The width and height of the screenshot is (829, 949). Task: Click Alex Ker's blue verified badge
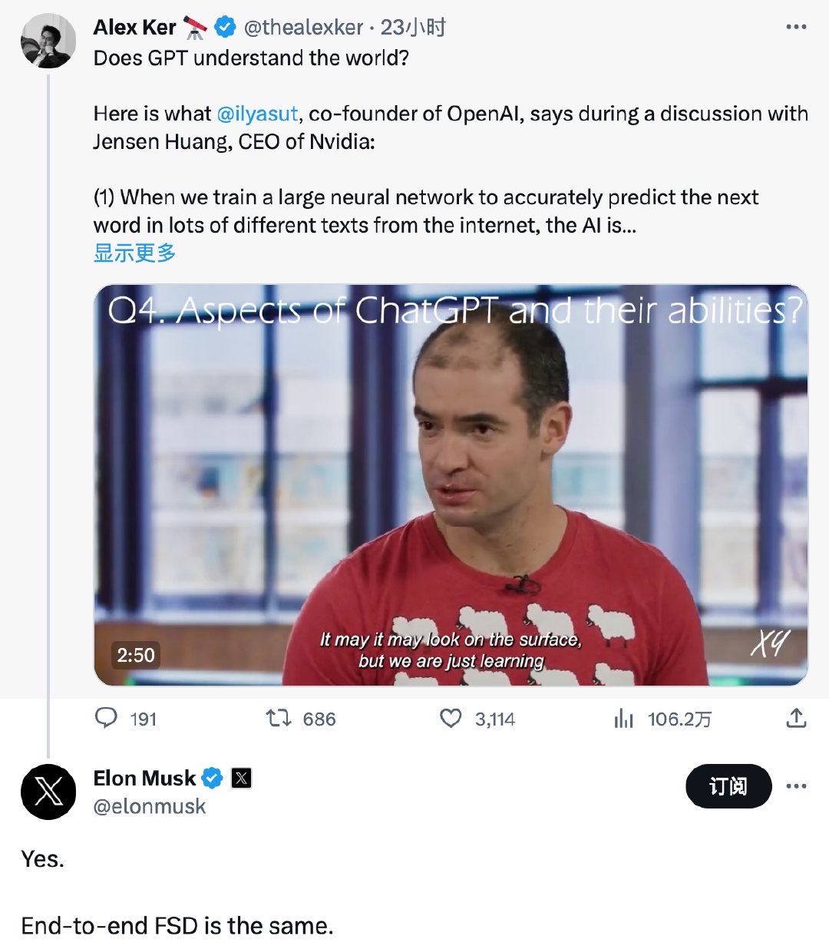[x=224, y=28]
